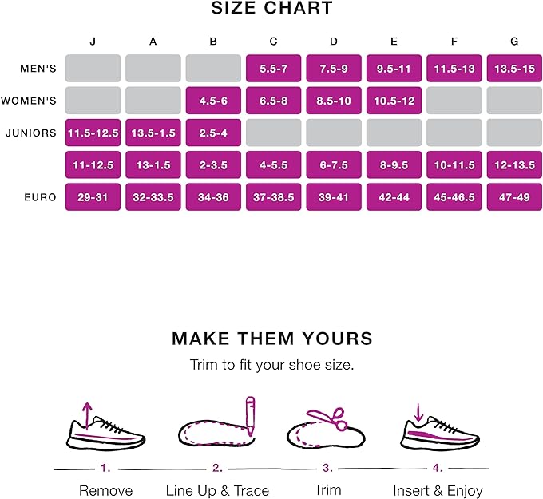Select Euro size 39-41 cell
Viewport: 543px width, 499px height.
point(334,197)
